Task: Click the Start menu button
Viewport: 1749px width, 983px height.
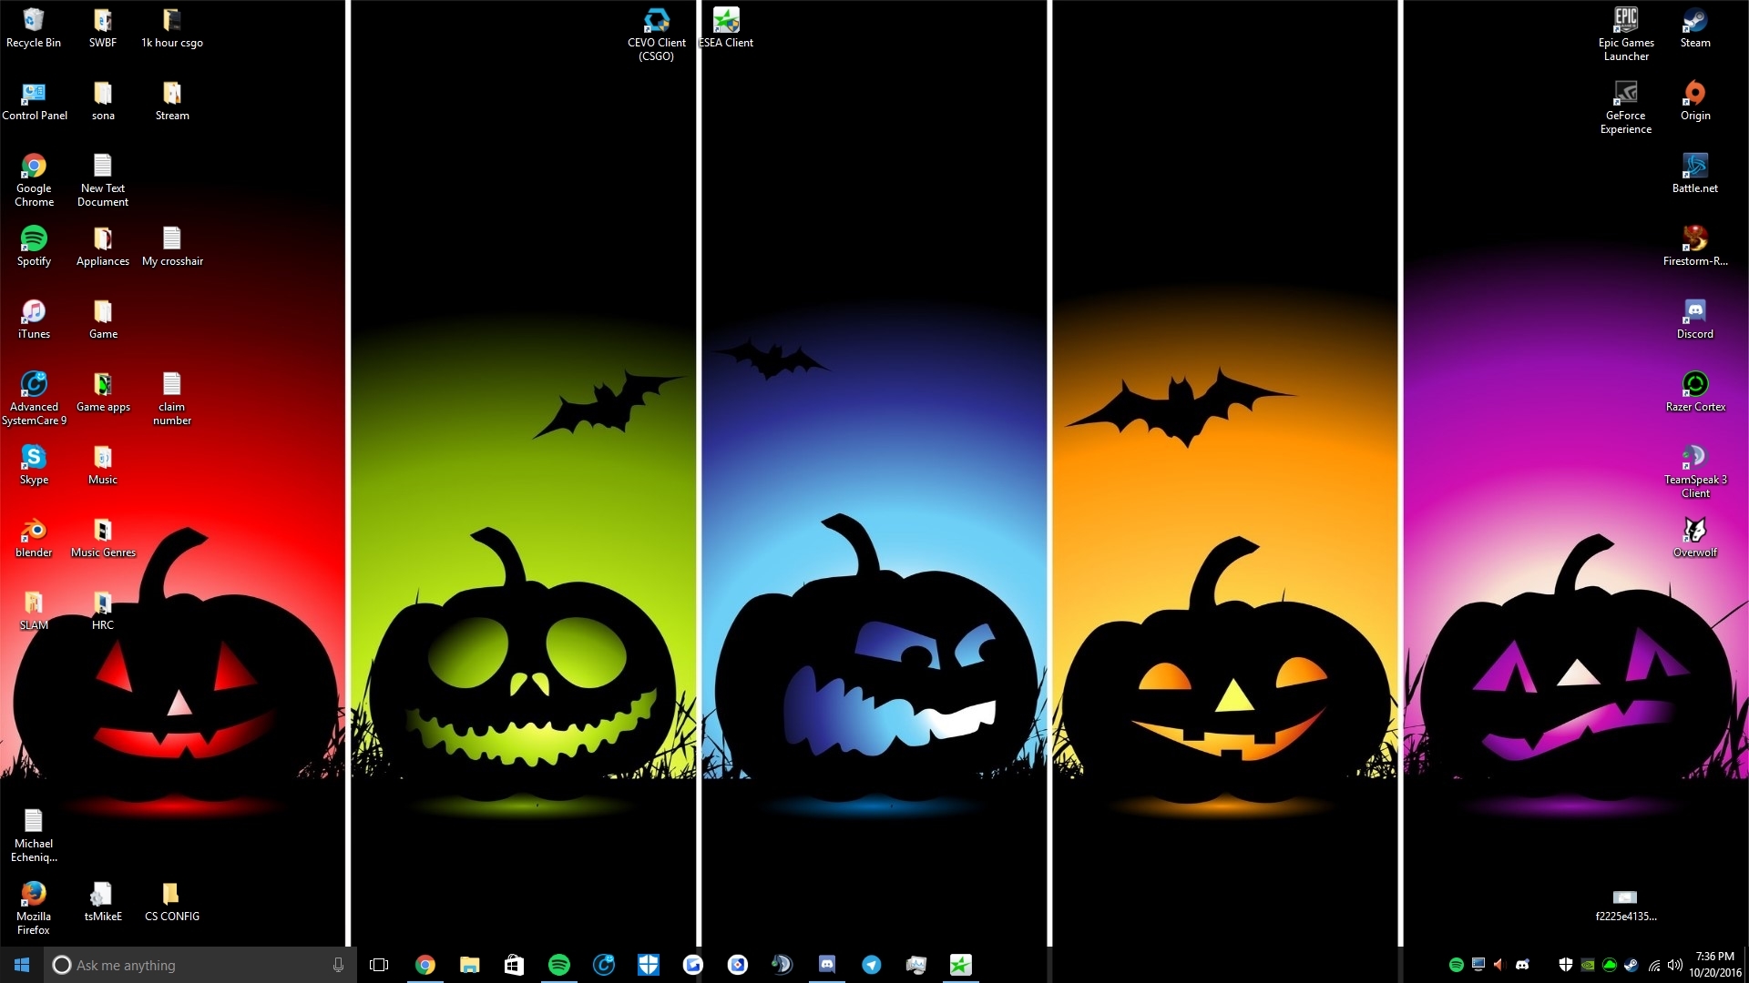Action: point(19,964)
